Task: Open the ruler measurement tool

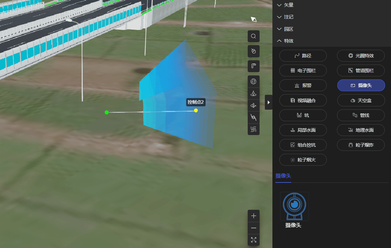Action: coord(253,66)
